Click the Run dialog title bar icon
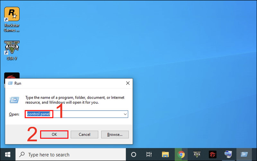The width and height of the screenshot is (257, 161). point(10,83)
